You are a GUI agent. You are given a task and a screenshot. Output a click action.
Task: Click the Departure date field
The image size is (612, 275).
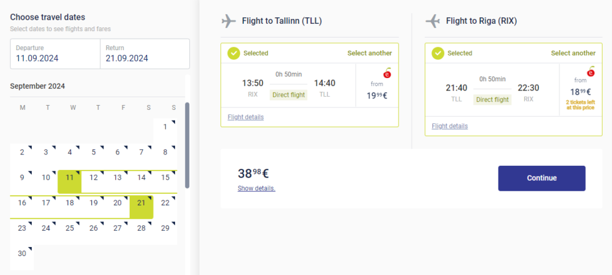click(55, 54)
